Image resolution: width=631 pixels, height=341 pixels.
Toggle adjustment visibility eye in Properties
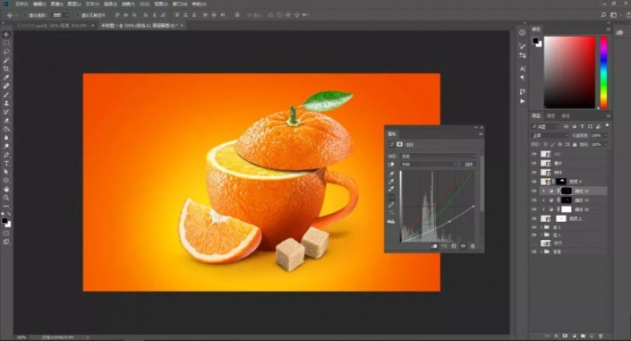pos(464,246)
